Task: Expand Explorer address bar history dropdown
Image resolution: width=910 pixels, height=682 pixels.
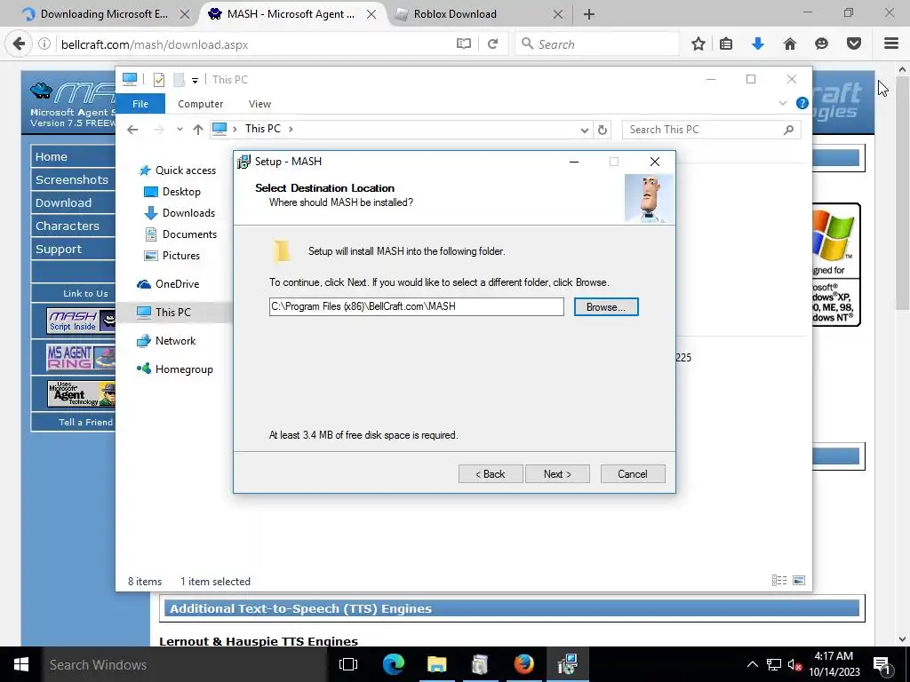Action: (x=585, y=130)
